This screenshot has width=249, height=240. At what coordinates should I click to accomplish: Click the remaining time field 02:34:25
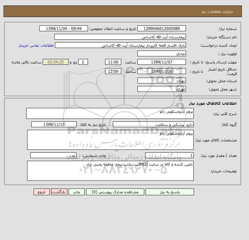pyautogui.click(x=56, y=62)
